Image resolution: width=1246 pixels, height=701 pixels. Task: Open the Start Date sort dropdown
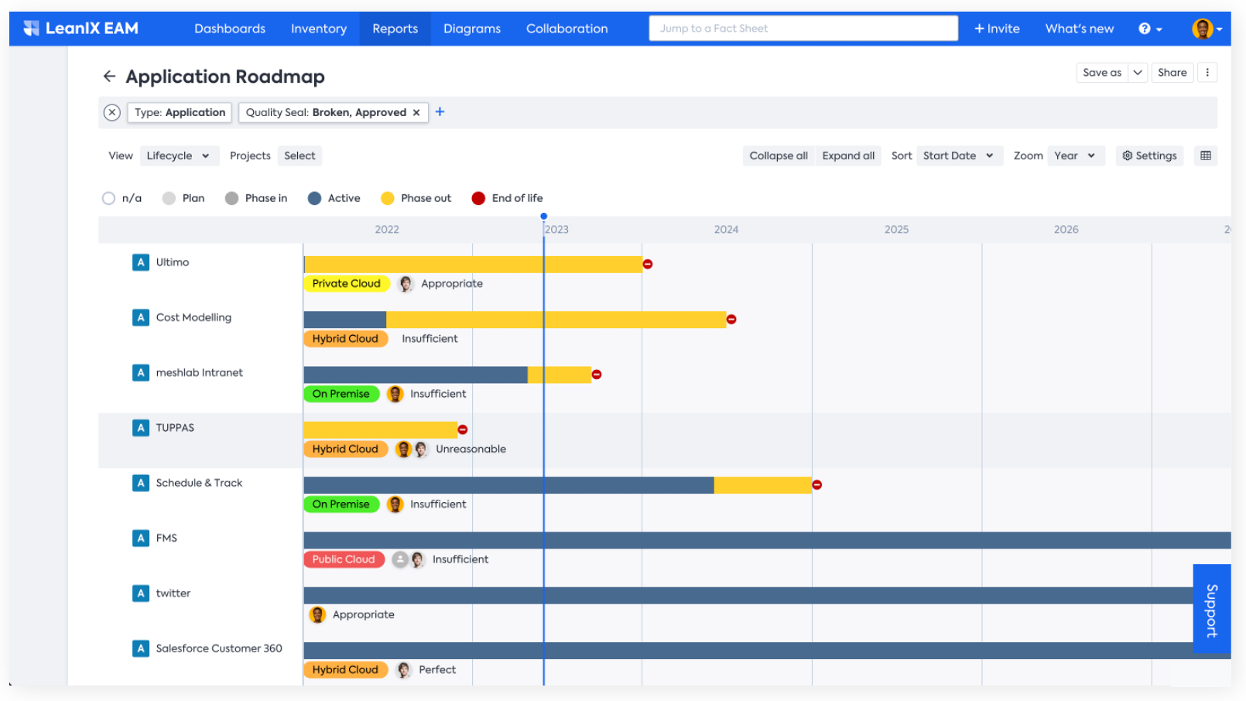point(959,156)
